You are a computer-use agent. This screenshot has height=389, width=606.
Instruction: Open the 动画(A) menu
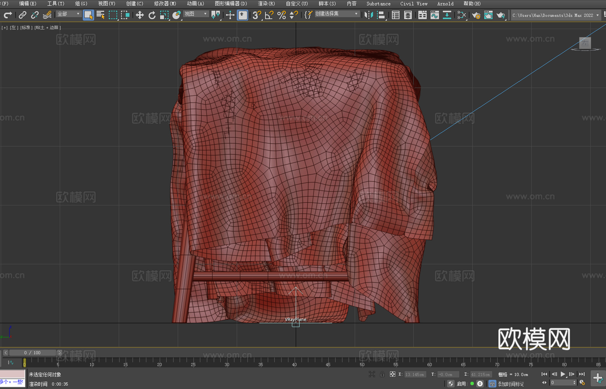tap(195, 3)
